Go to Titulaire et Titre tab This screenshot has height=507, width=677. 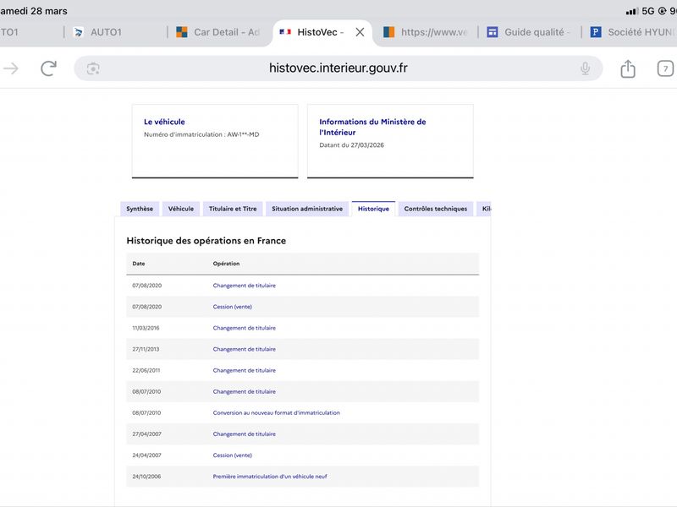pyautogui.click(x=233, y=209)
